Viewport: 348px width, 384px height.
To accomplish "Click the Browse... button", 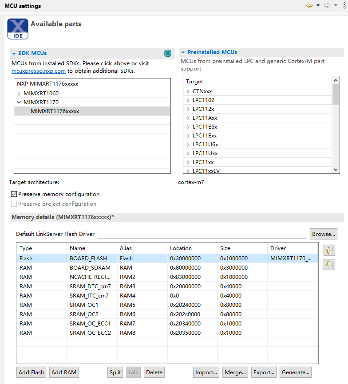I will click(323, 234).
